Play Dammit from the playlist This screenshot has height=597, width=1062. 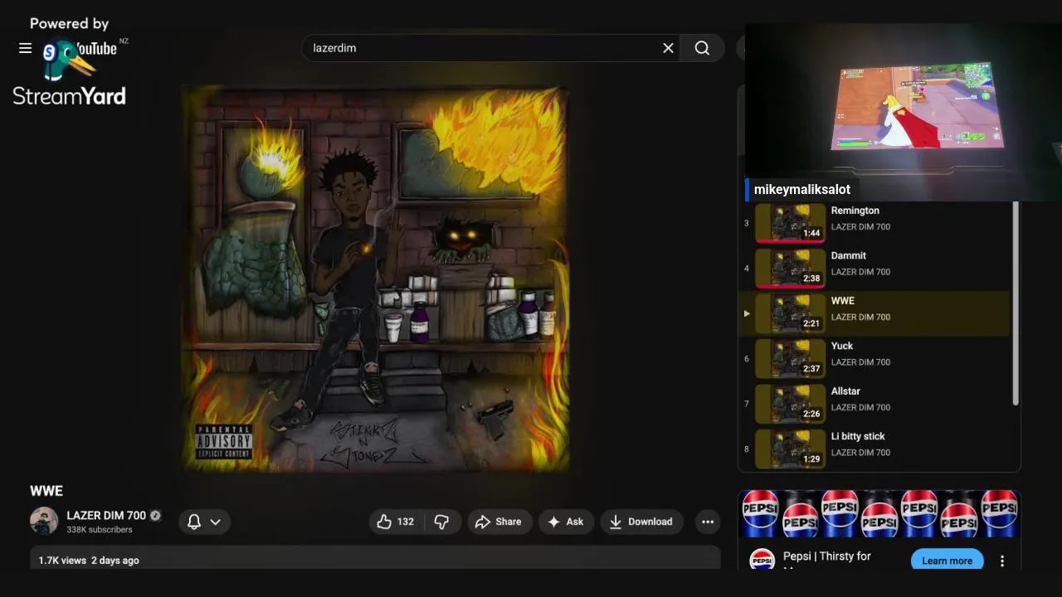[x=875, y=268]
